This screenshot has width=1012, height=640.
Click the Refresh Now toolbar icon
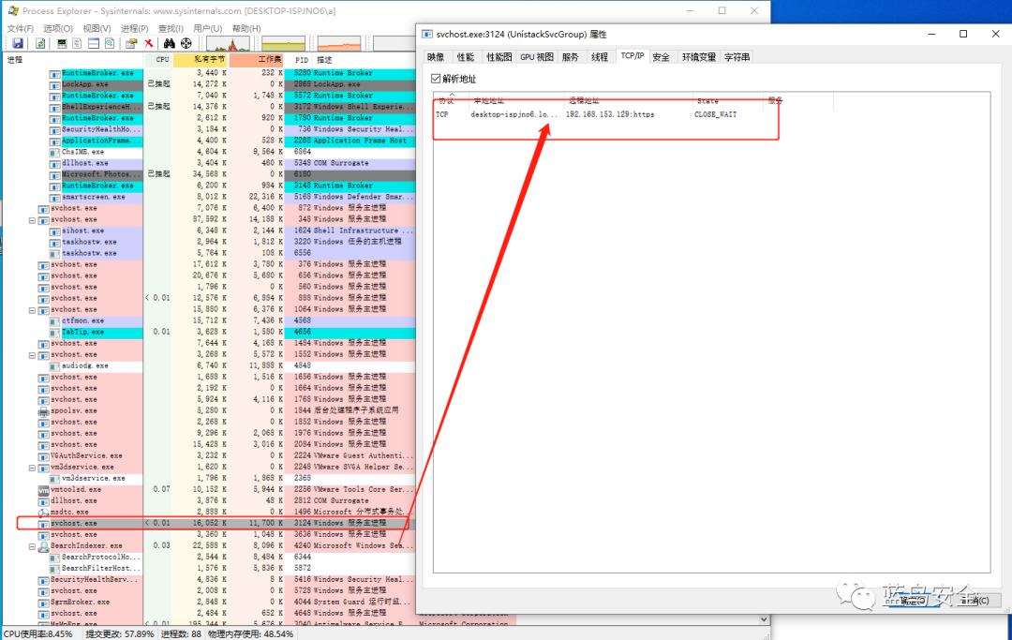tap(40, 43)
